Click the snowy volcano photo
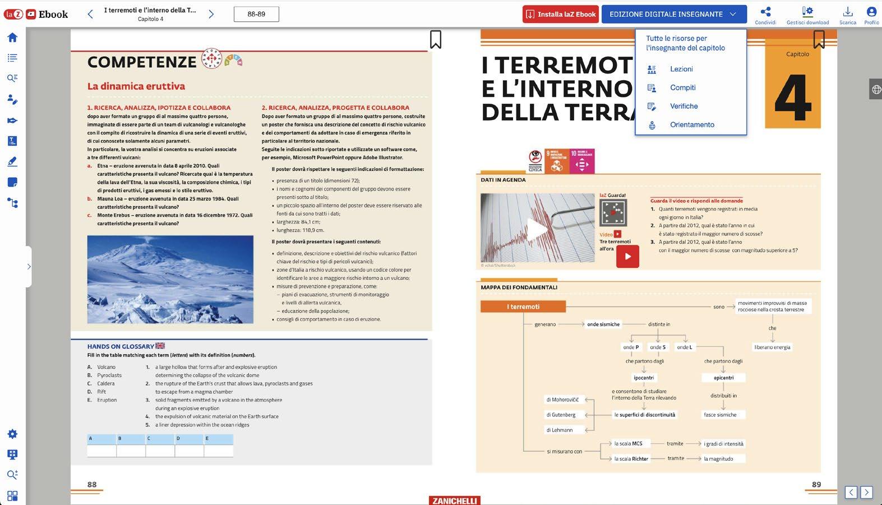 click(x=170, y=279)
